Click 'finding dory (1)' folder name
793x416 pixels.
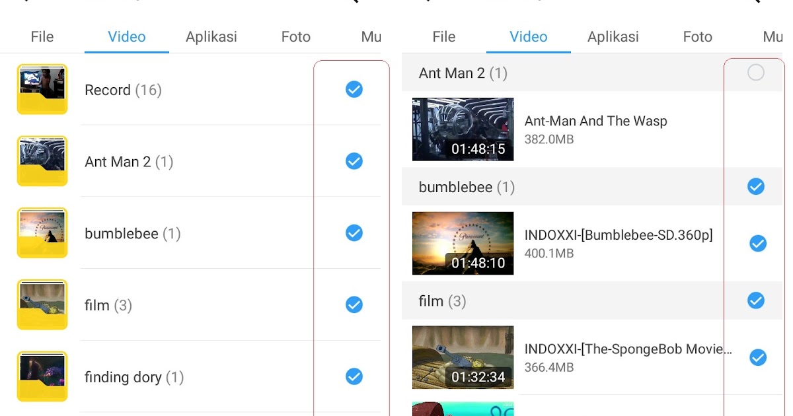[x=134, y=378]
